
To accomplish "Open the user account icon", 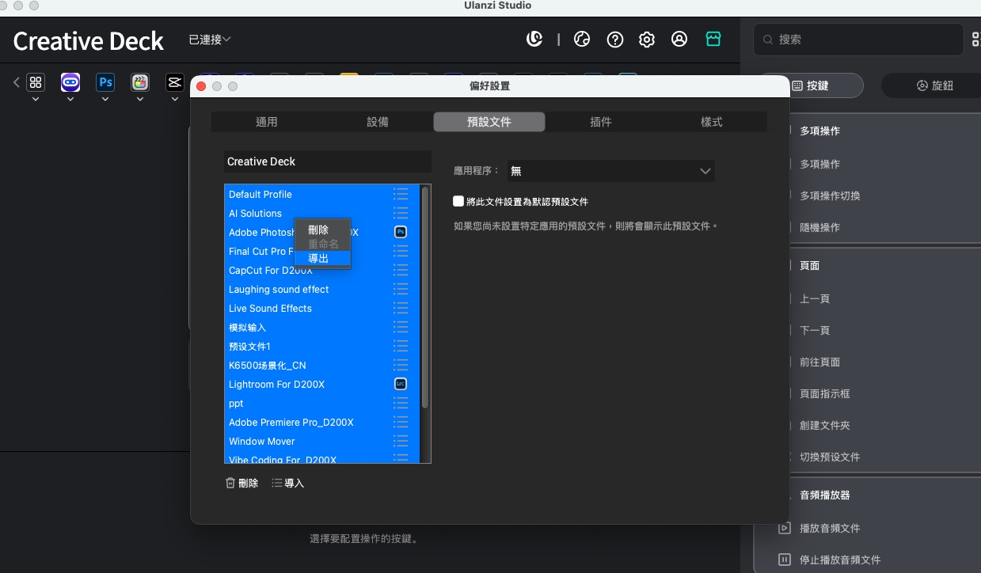I will pos(679,39).
